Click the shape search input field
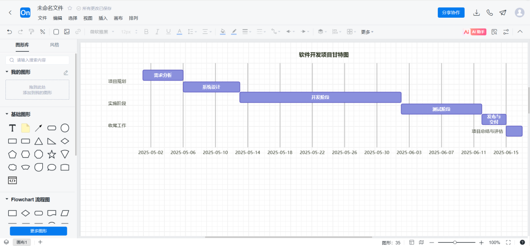 point(37,60)
